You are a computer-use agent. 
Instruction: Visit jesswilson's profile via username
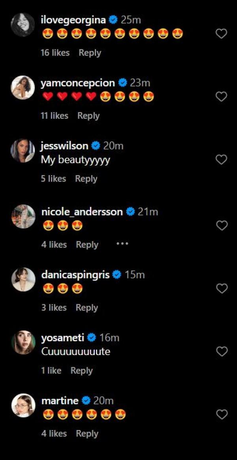pos(64,146)
